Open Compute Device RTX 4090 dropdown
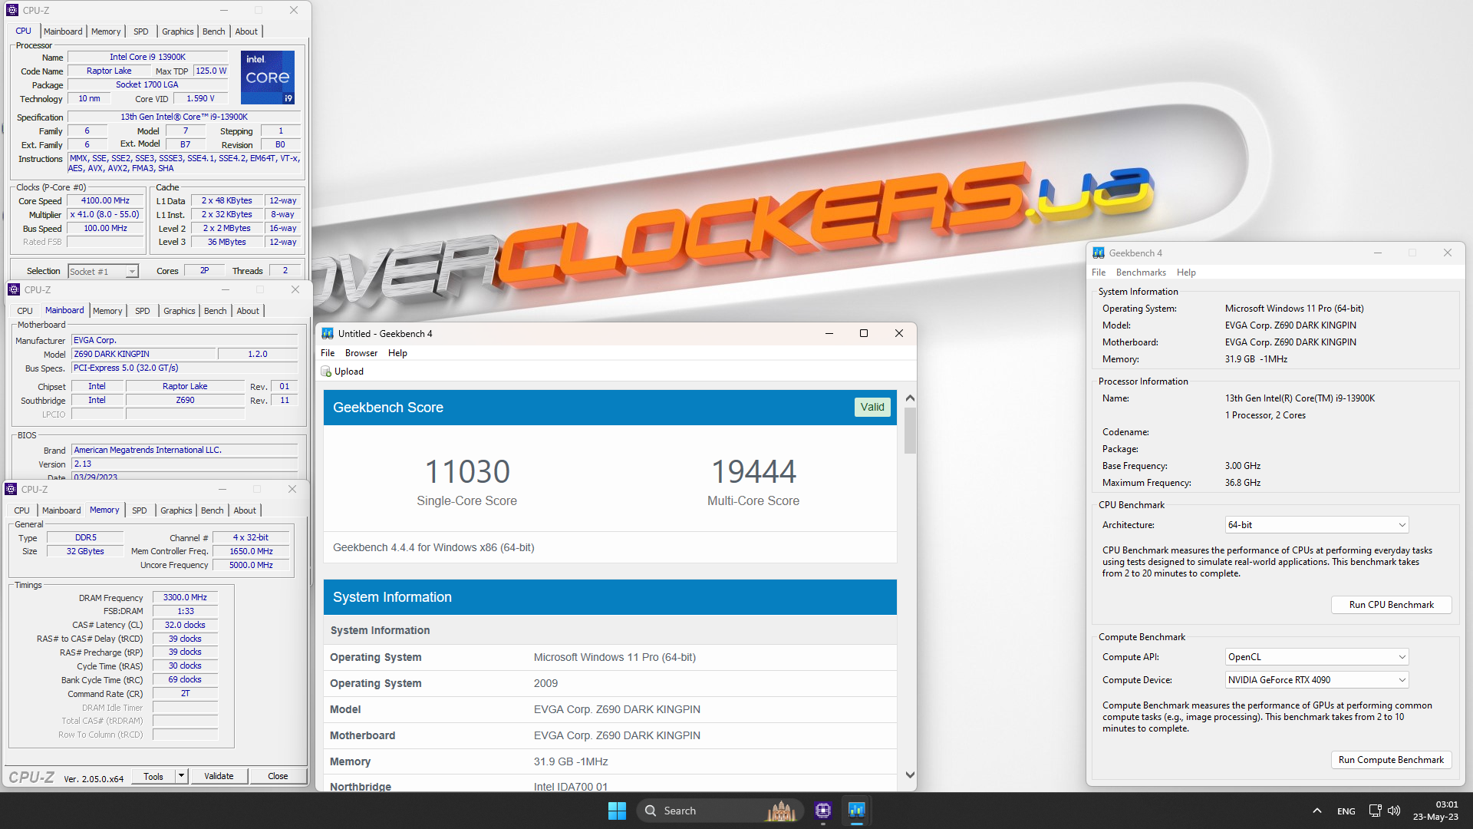 click(x=1316, y=680)
